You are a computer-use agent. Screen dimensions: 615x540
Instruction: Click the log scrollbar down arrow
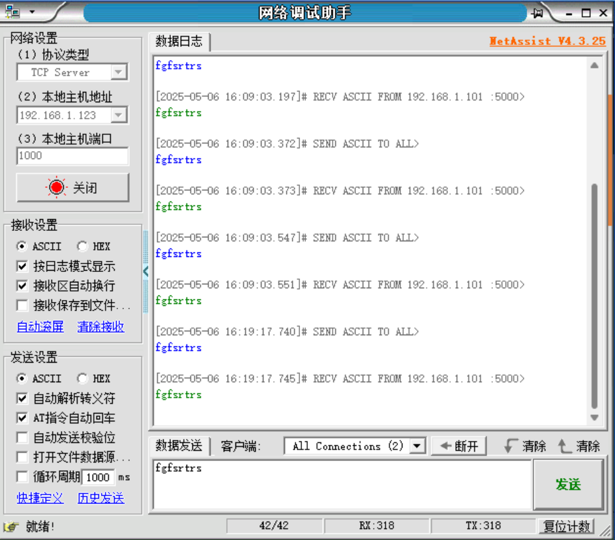pos(595,417)
